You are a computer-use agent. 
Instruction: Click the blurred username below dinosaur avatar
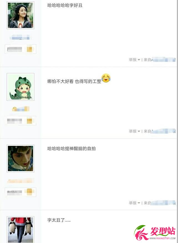click(21, 109)
